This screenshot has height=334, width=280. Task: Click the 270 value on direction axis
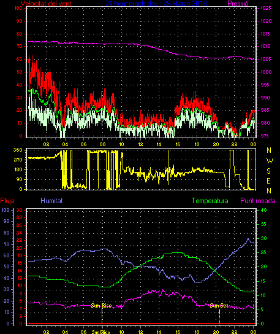(18, 160)
